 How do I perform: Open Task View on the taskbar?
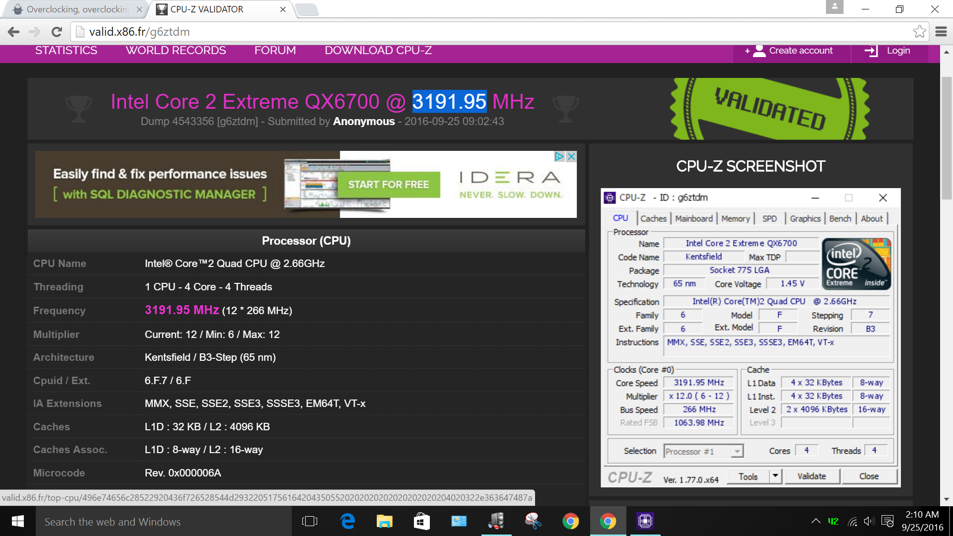coord(310,521)
